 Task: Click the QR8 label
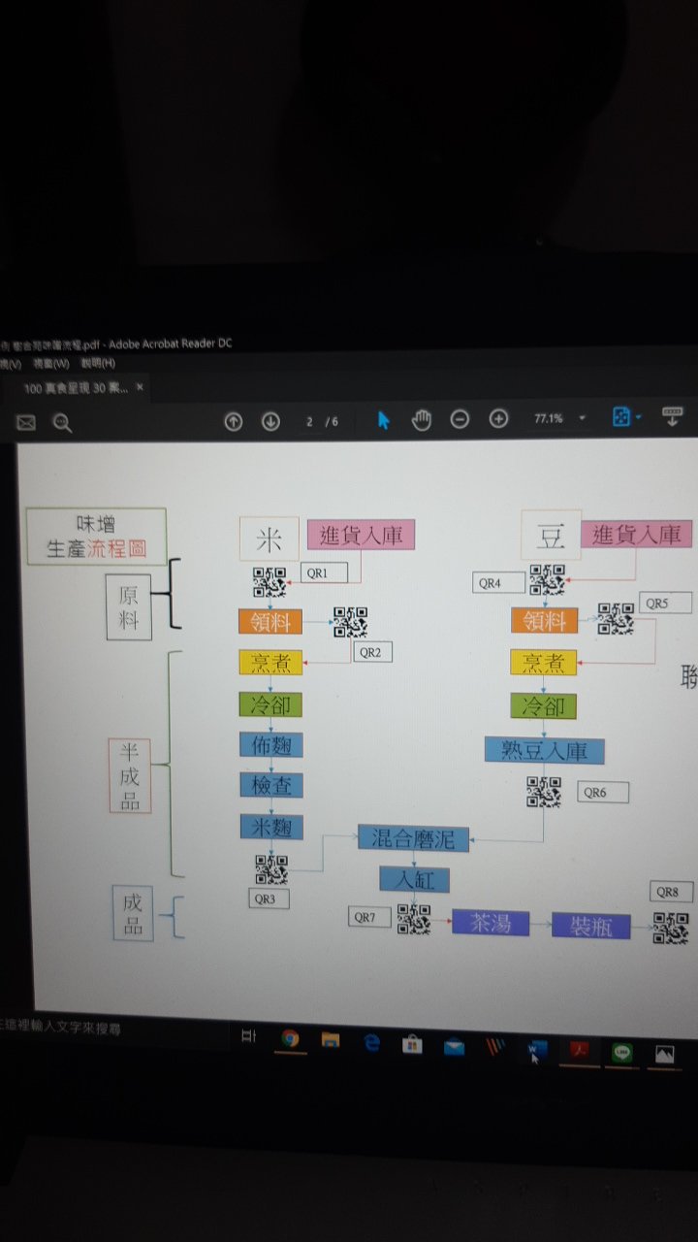pyautogui.click(x=671, y=892)
